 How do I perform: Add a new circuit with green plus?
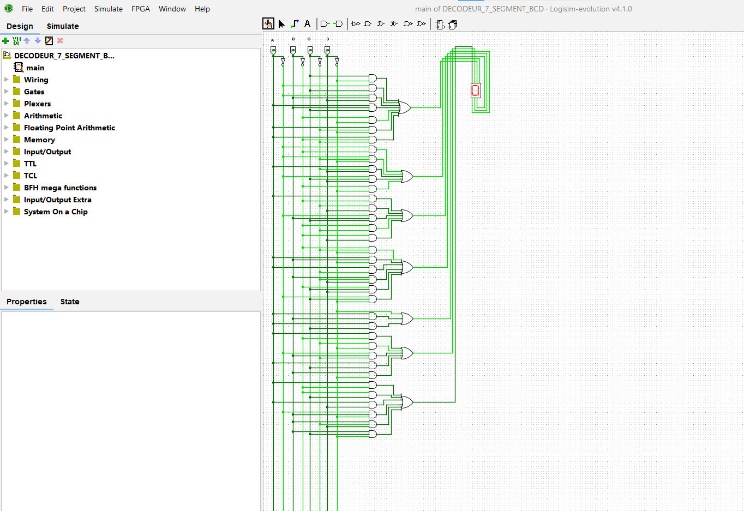pyautogui.click(x=5, y=41)
